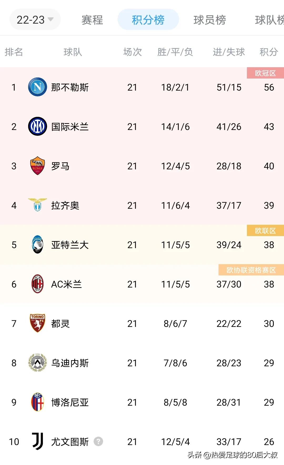Open the 国际米兰 team name link
This screenshot has width=284, height=465.
70,127
